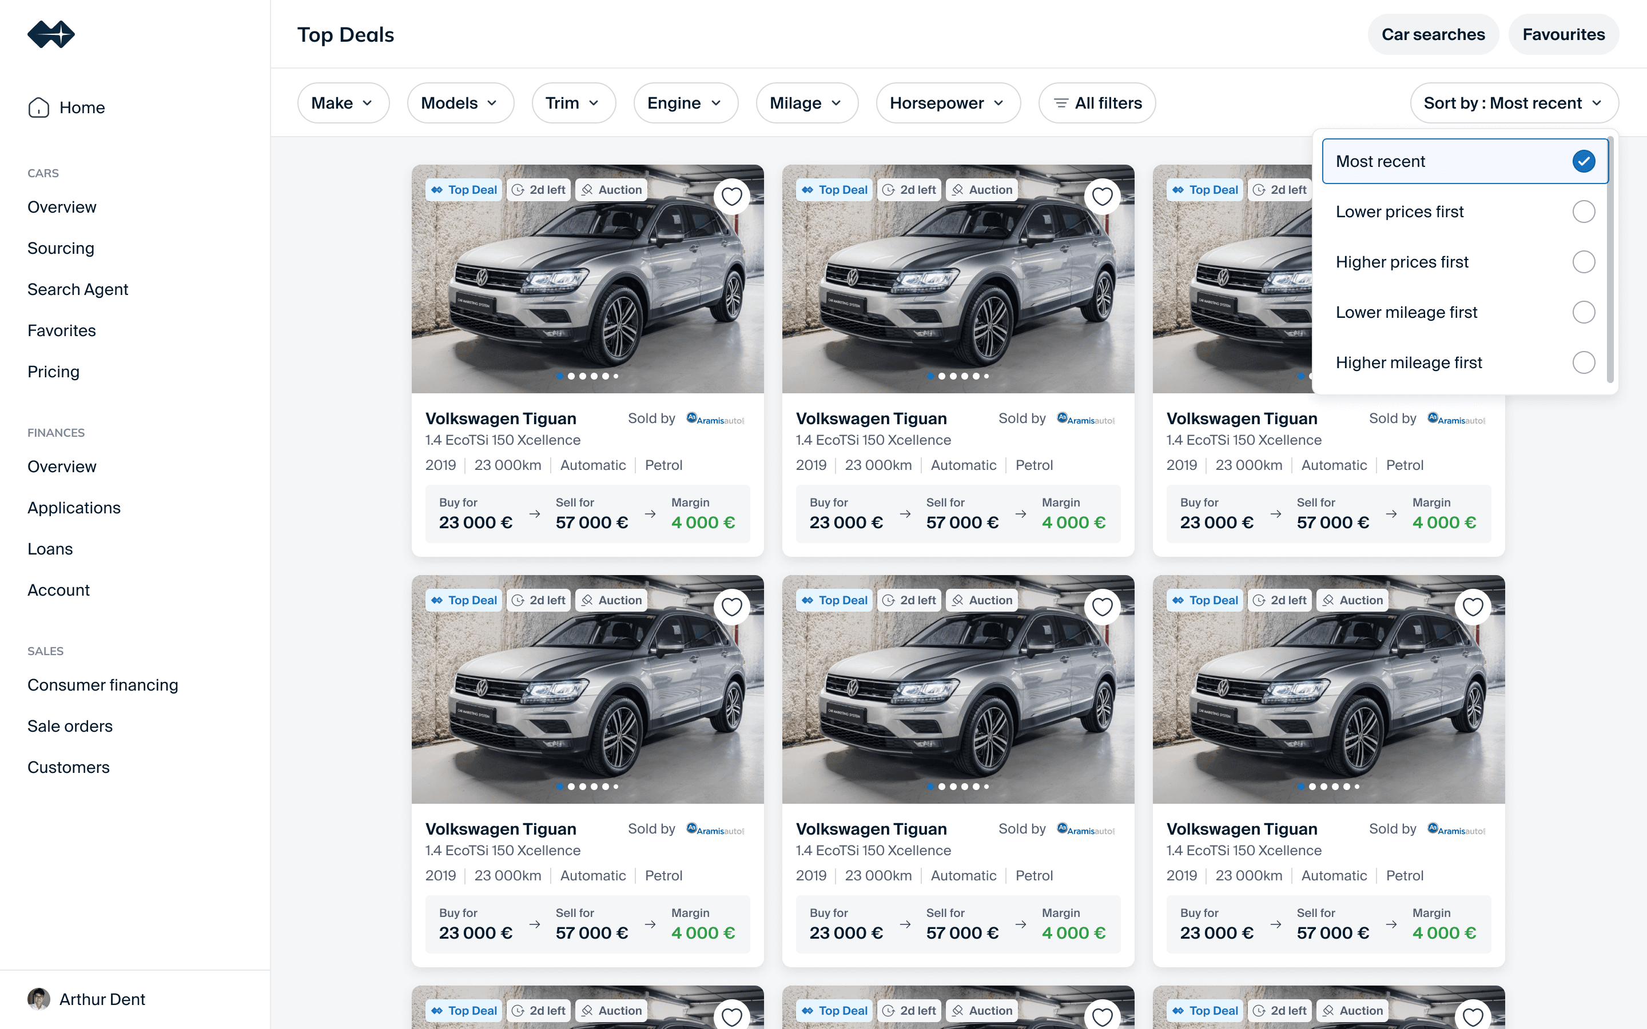Image resolution: width=1647 pixels, height=1029 pixels.
Task: Open the Customers page
Action: pyautogui.click(x=68, y=767)
